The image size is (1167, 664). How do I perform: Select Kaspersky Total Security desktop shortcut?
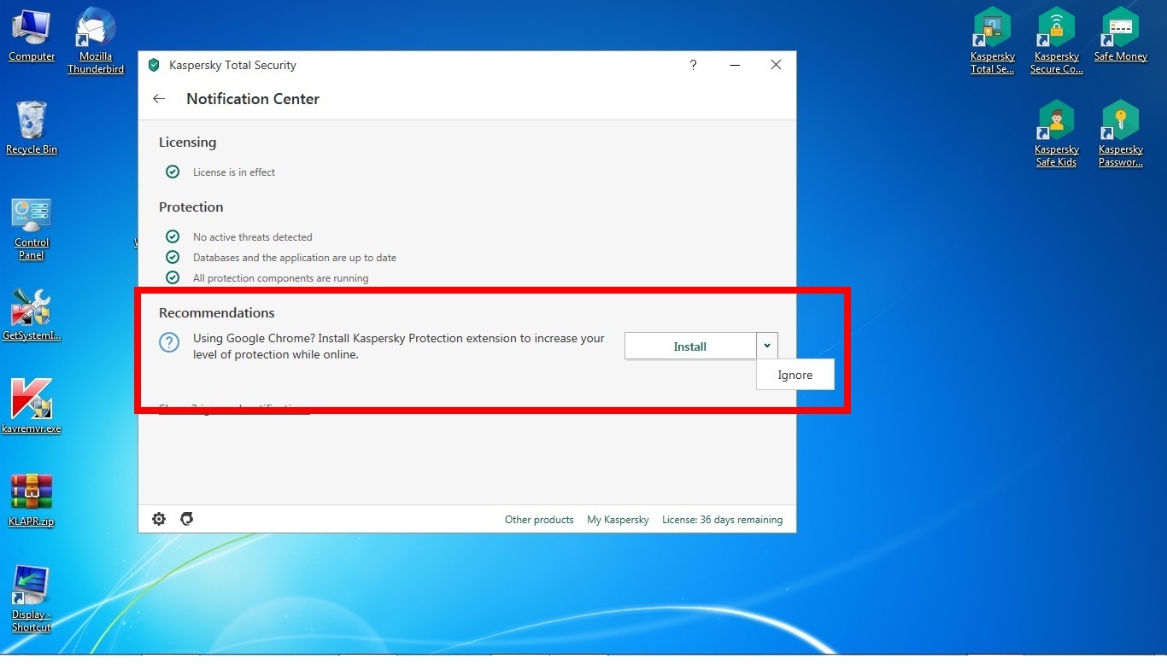[993, 40]
